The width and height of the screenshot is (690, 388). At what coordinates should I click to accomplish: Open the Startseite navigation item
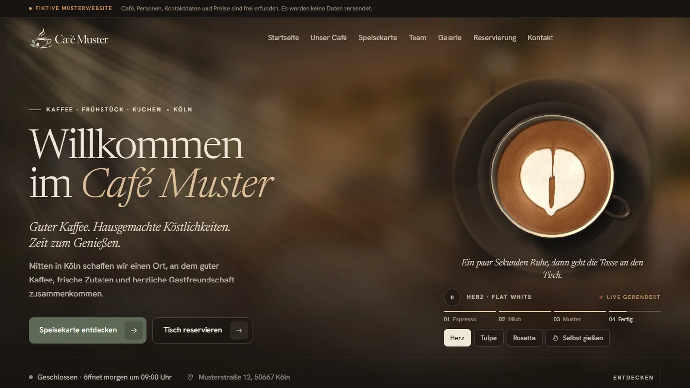coord(283,38)
